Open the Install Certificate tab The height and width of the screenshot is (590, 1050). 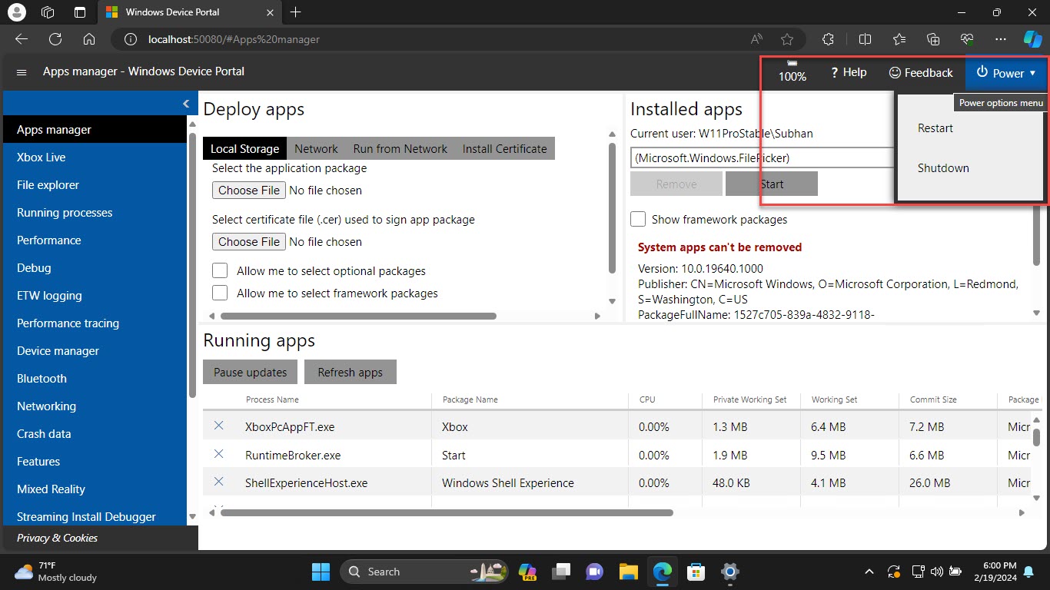[x=504, y=148]
